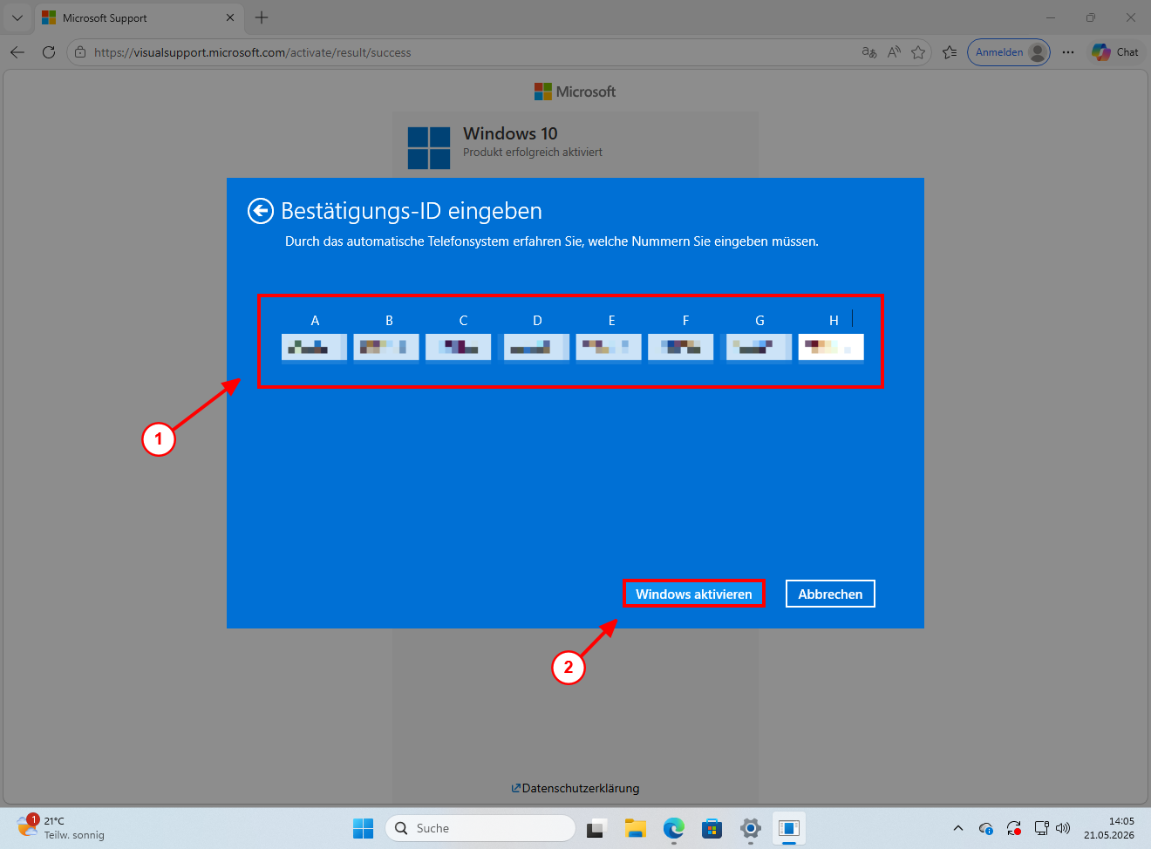Open the weather widget on taskbar

coord(61,828)
